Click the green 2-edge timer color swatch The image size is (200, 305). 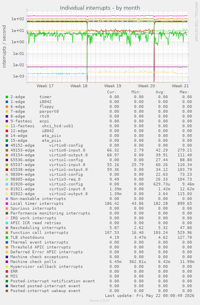click(7, 97)
